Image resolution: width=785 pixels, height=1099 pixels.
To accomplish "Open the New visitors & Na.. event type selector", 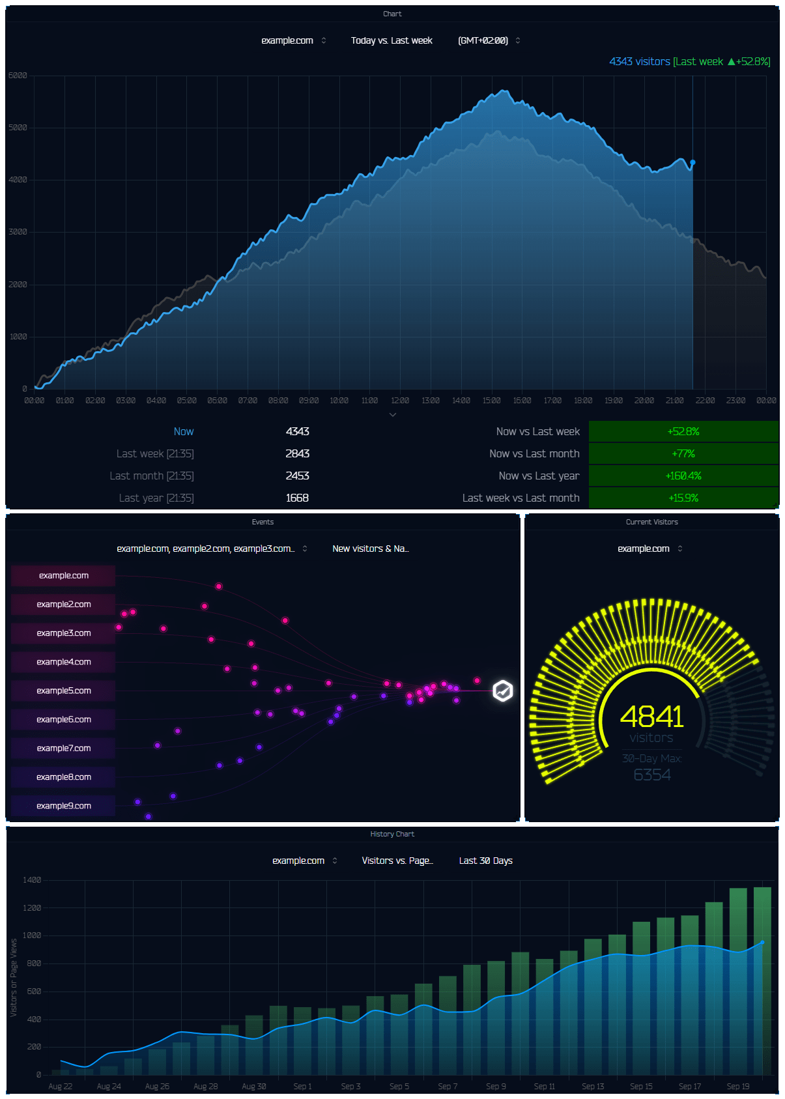I will point(370,549).
